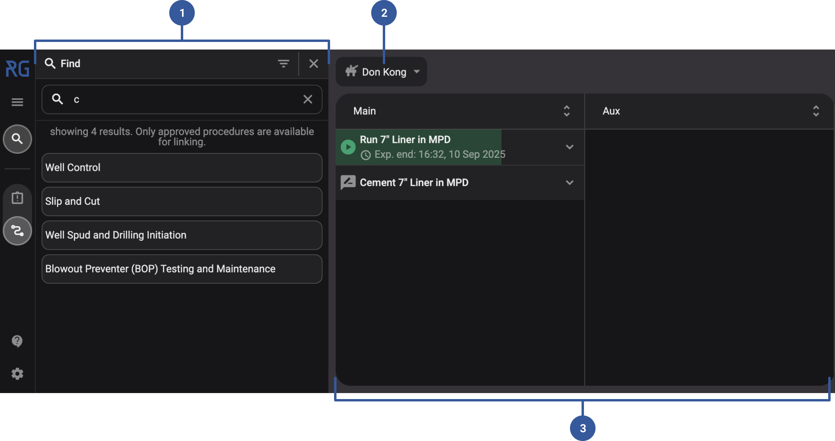Image resolution: width=835 pixels, height=441 pixels.
Task: Click the RG logo icon
Action: pos(18,69)
